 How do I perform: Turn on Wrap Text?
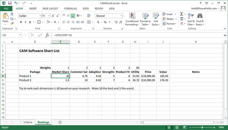(89, 16)
